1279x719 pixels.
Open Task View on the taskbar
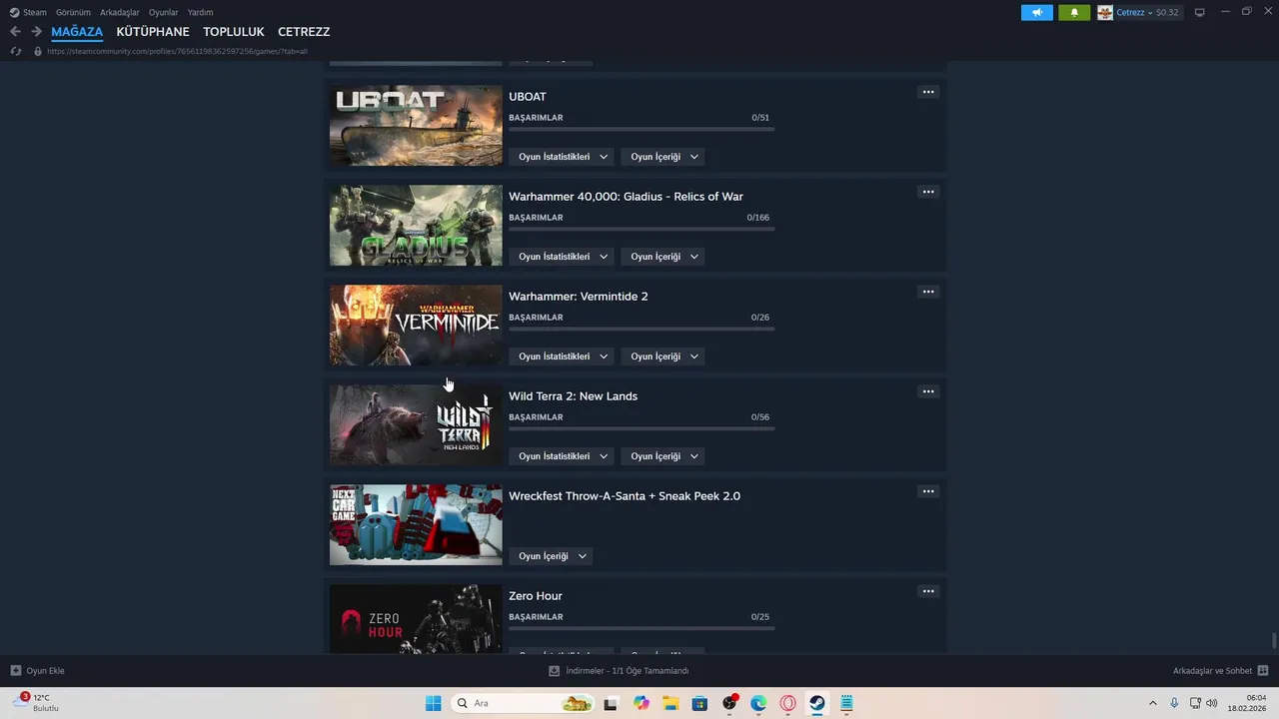pos(611,703)
